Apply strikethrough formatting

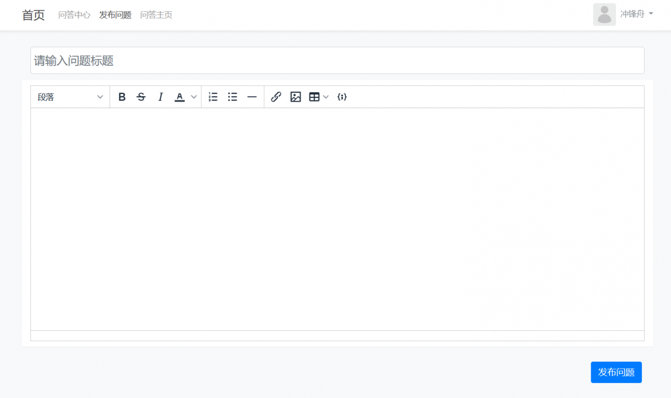[141, 97]
